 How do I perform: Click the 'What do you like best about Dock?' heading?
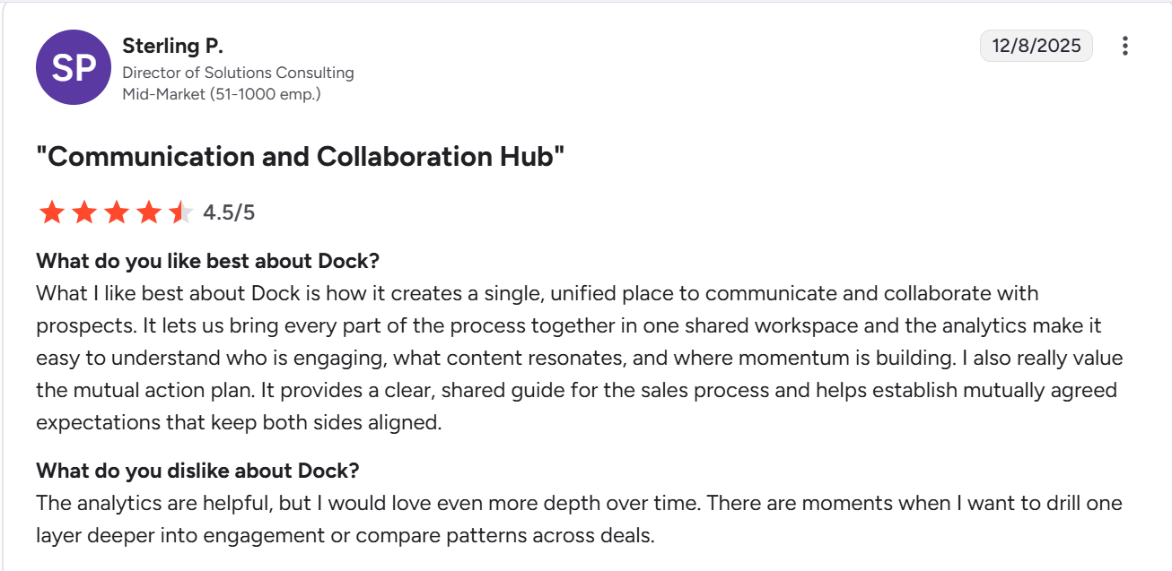tap(207, 262)
